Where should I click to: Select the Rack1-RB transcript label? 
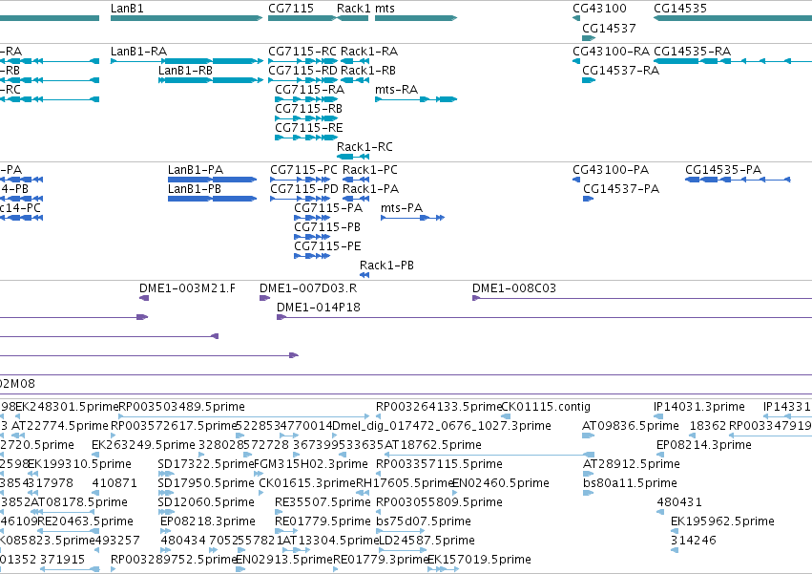click(x=368, y=71)
